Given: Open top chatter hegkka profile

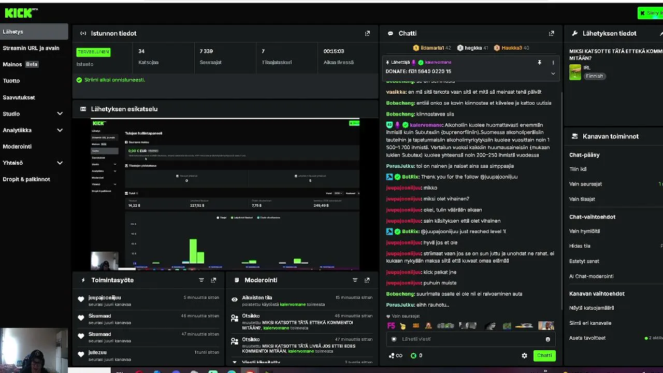Looking at the screenshot, I should click(473, 48).
